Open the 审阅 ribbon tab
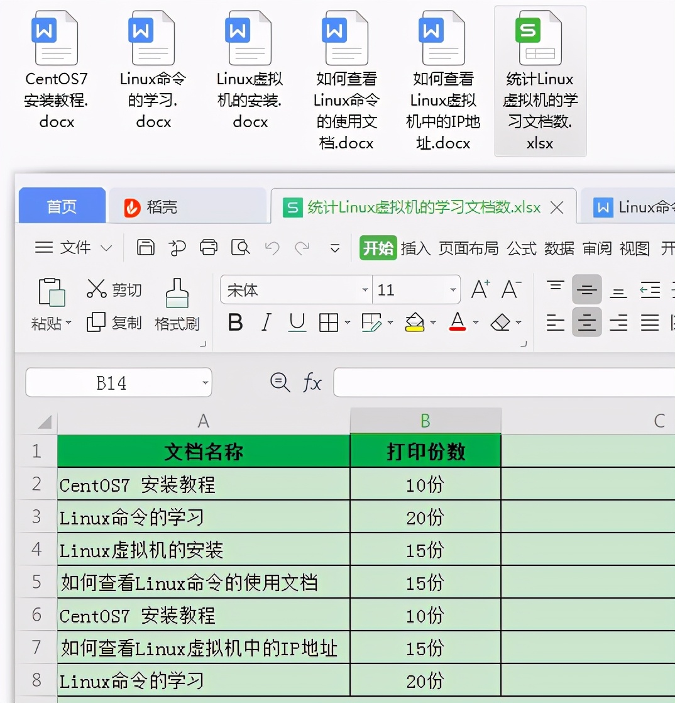The height and width of the screenshot is (703, 675). point(597,248)
